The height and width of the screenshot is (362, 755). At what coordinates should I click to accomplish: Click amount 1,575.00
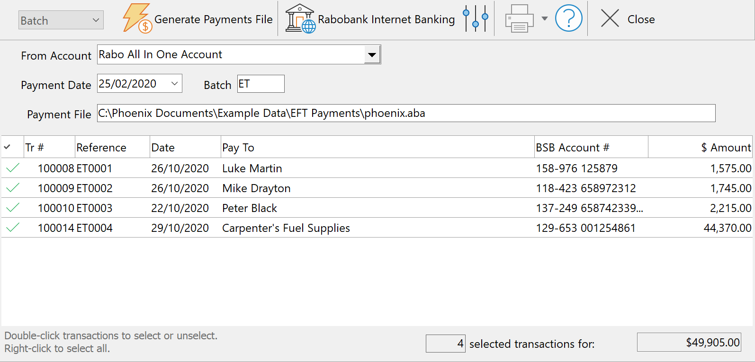click(x=731, y=168)
